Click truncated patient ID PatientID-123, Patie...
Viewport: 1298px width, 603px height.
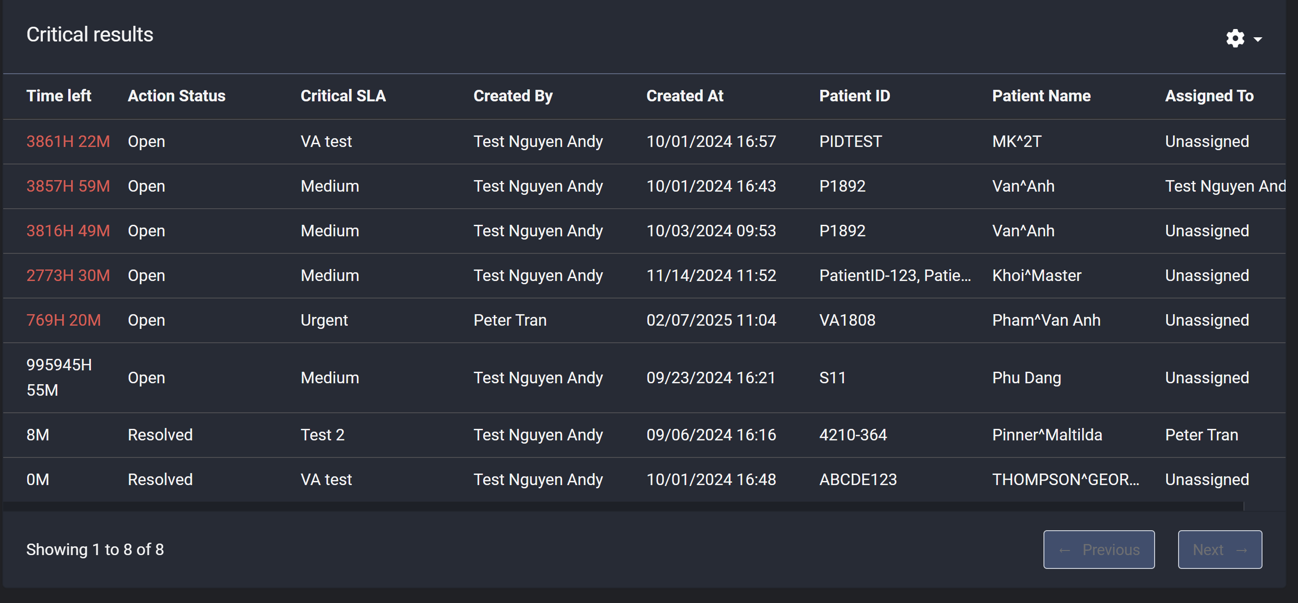895,276
